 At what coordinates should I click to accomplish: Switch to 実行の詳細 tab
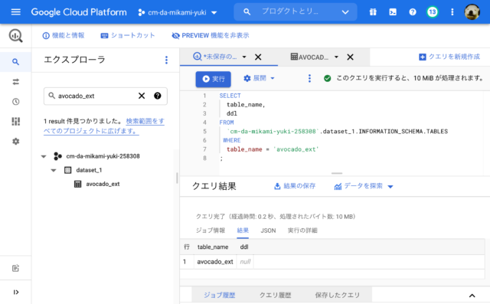pos(302,230)
